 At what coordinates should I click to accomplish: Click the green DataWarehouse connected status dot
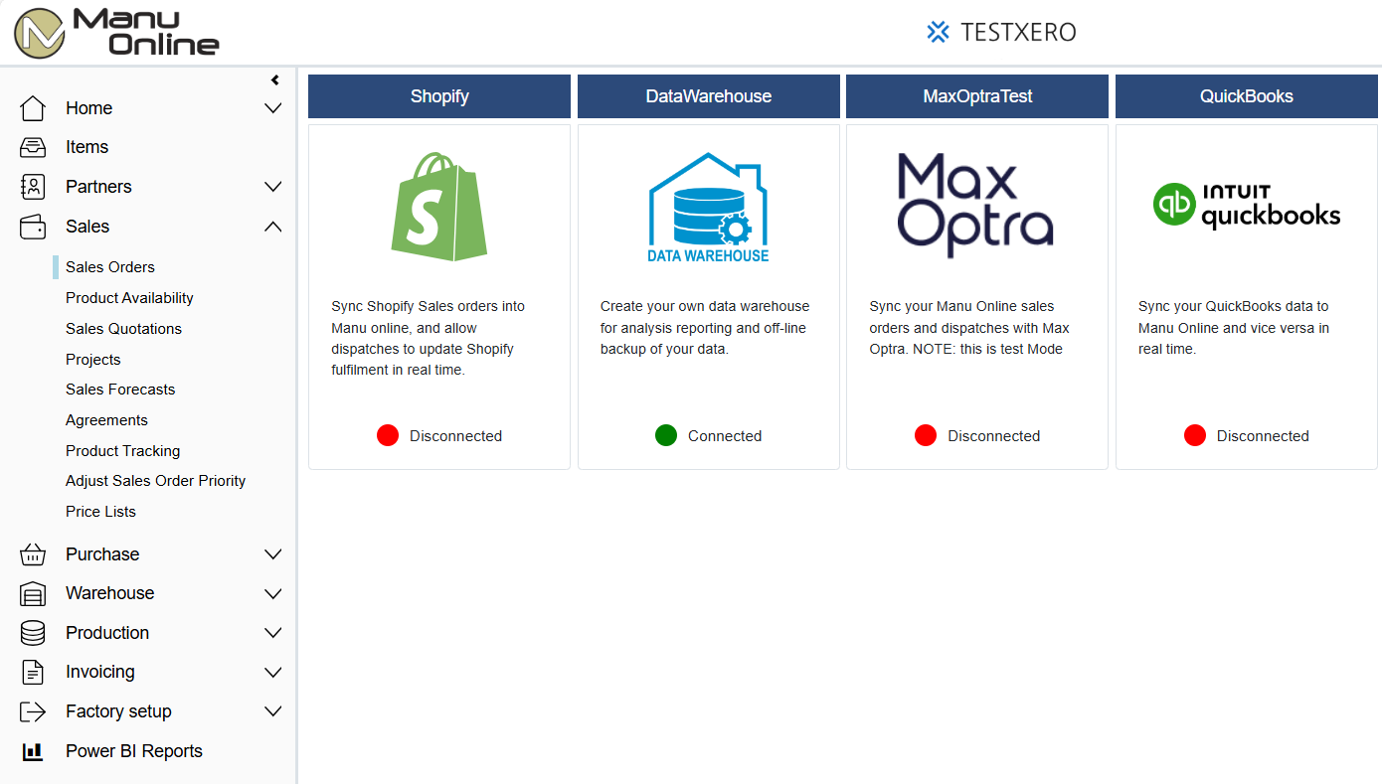click(666, 435)
